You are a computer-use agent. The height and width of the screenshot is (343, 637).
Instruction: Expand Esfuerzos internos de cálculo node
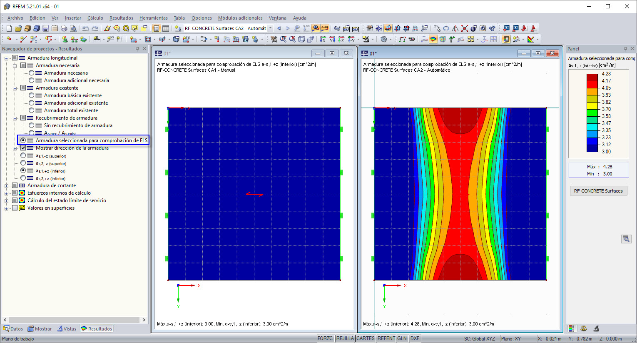(6, 193)
